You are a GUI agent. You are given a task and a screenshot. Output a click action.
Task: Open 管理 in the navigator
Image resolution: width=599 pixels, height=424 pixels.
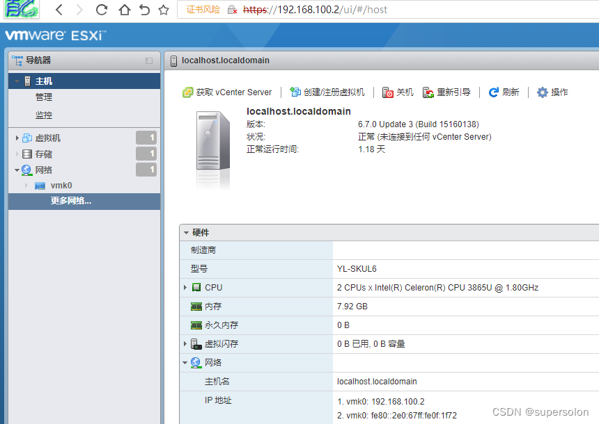(43, 97)
